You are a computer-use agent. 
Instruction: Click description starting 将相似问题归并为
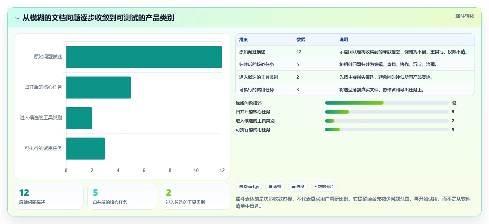(388, 65)
